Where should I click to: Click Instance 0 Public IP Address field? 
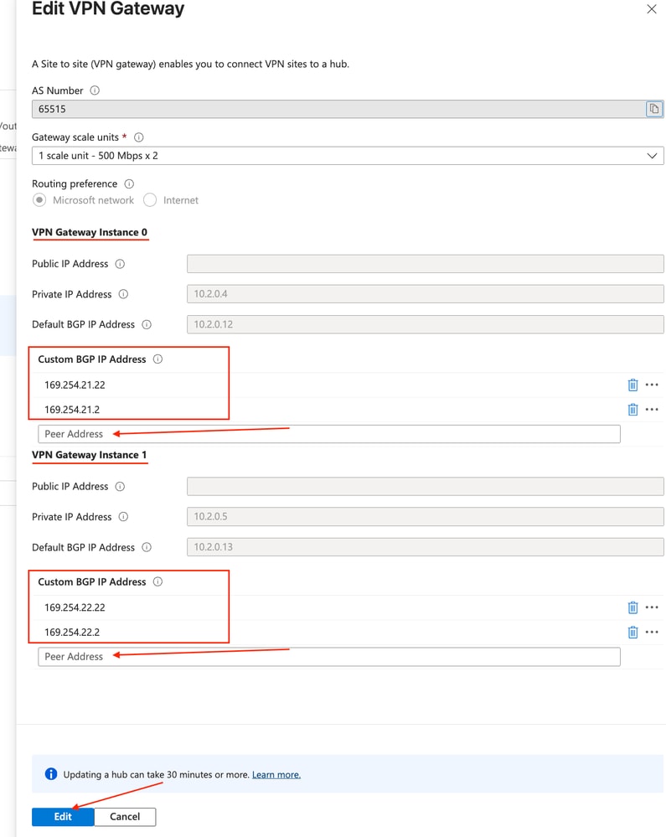click(x=426, y=264)
